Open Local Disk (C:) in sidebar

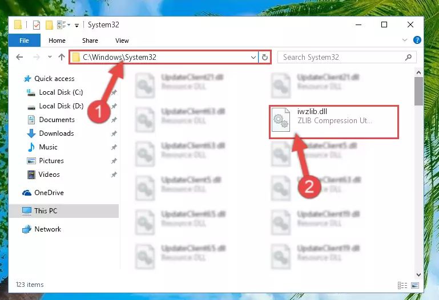coord(61,92)
